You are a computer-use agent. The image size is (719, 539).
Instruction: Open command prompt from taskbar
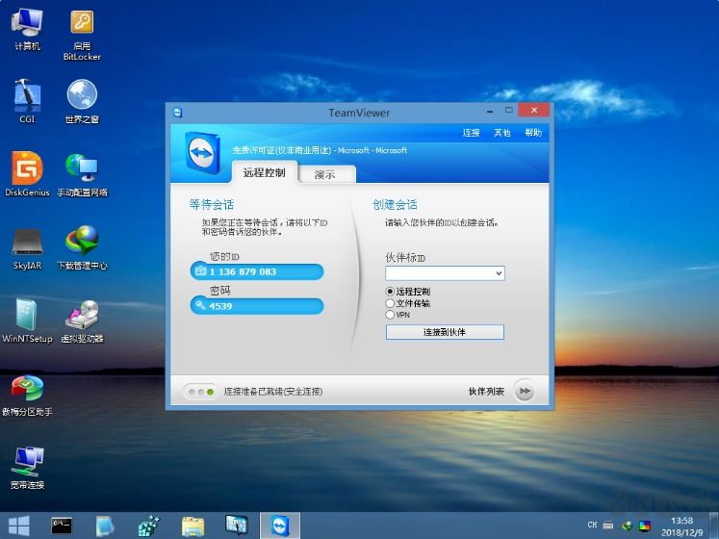click(63, 526)
